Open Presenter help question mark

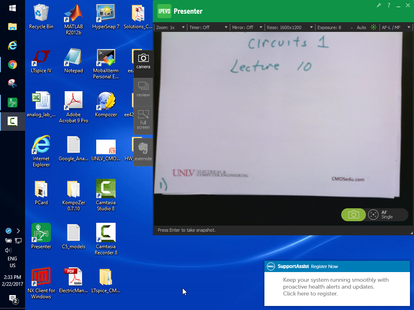pos(389,5)
